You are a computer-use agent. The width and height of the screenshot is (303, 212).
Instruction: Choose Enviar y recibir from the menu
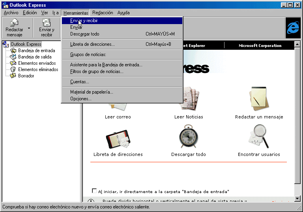coord(84,21)
